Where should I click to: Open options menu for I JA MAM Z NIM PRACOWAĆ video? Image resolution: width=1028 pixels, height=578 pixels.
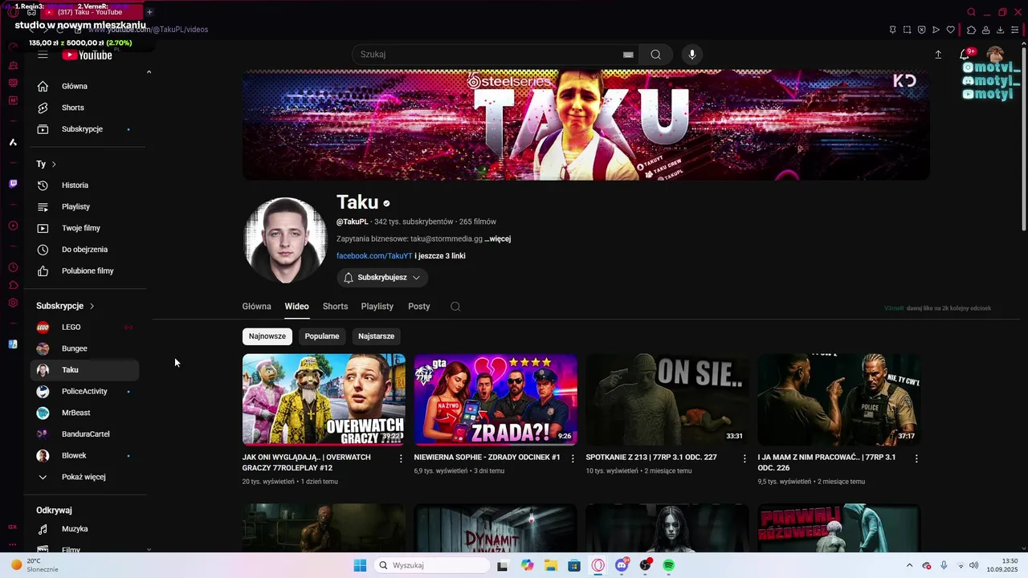tap(916, 458)
